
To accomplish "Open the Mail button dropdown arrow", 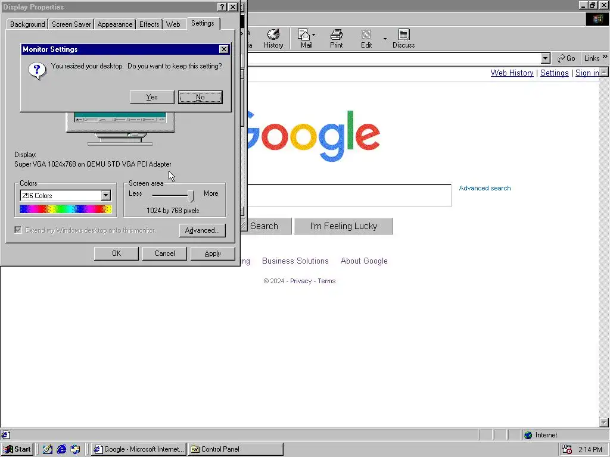I will click(x=313, y=35).
